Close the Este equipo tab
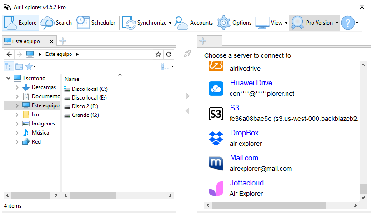Viewport: 372px width, 215px height. point(51,41)
